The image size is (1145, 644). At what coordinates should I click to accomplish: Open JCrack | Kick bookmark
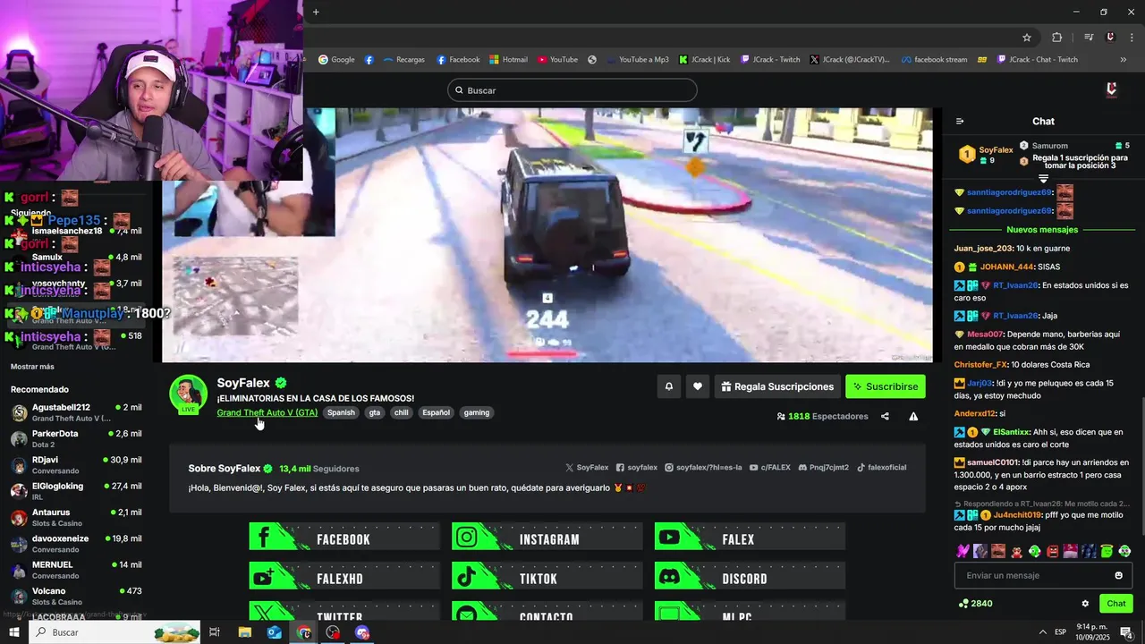pos(704,60)
